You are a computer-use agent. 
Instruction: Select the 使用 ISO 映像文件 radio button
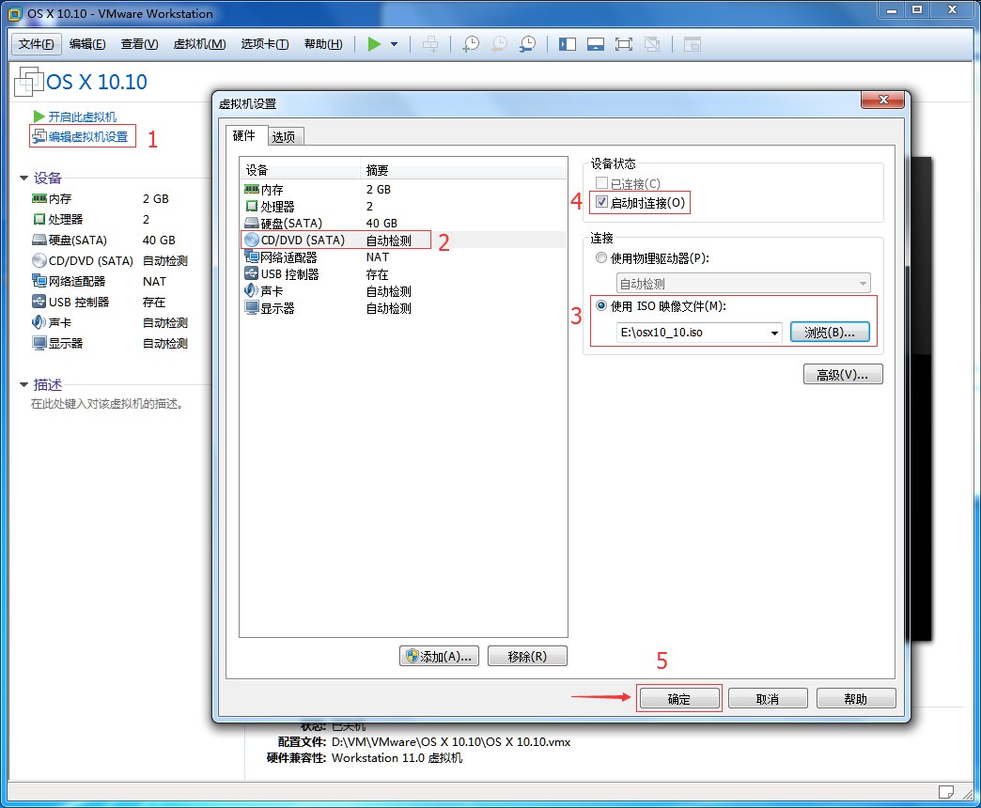click(599, 305)
